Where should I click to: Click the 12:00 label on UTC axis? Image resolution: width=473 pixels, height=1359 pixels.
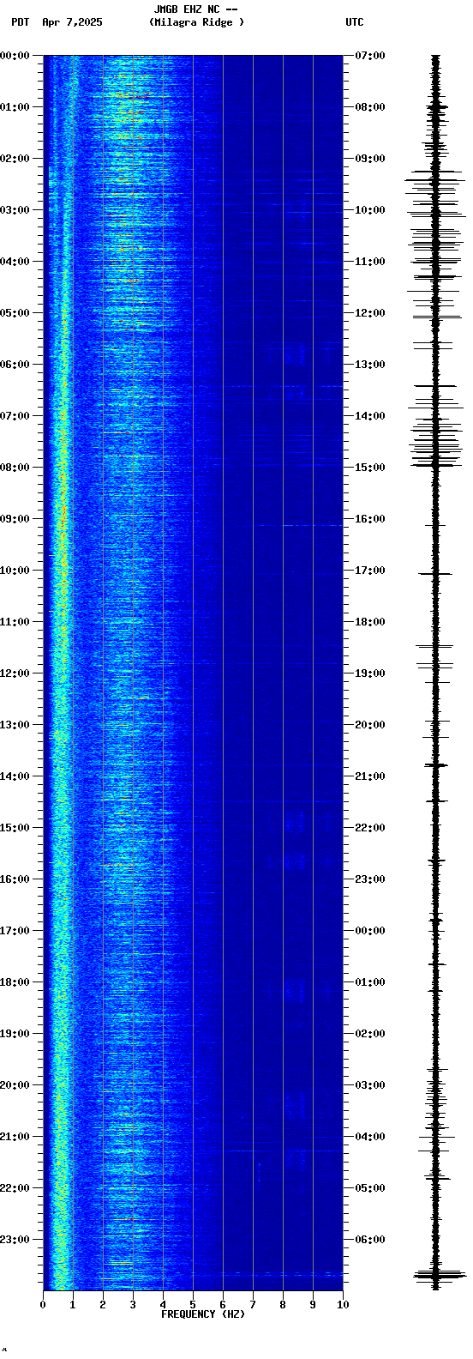(370, 313)
